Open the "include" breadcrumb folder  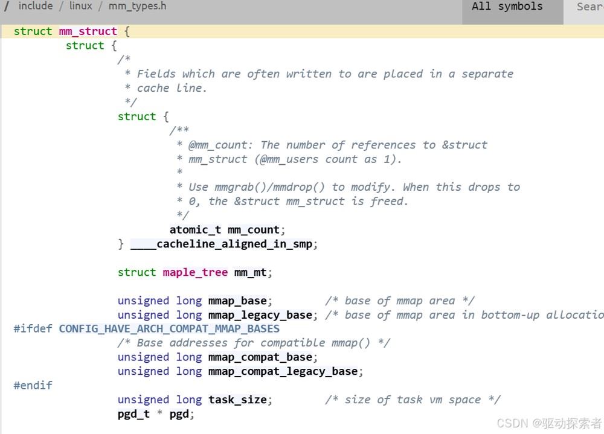[36, 6]
